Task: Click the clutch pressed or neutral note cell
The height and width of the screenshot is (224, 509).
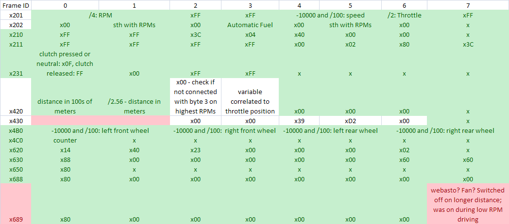Action: click(65, 64)
